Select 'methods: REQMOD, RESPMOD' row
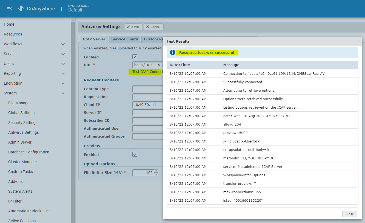Image resolution: width=365 pixels, height=223 pixels. 262,158
